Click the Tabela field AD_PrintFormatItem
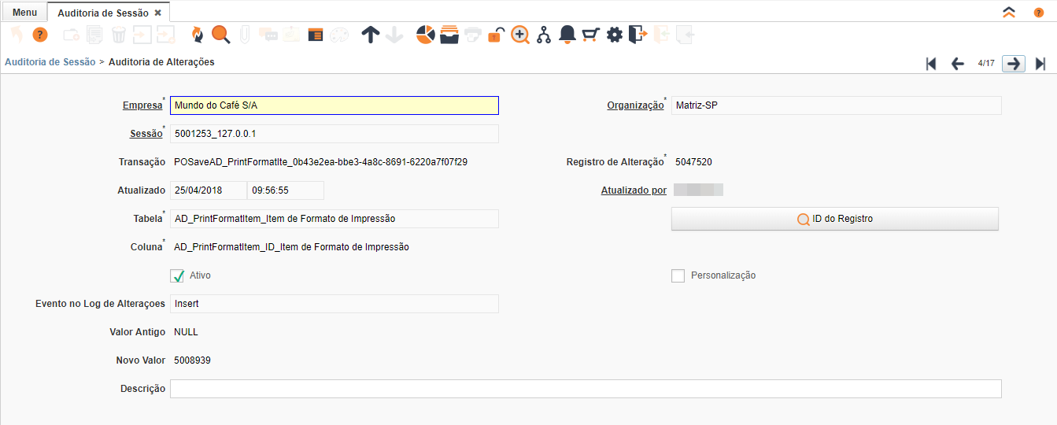The width and height of the screenshot is (1057, 425). [x=334, y=219]
